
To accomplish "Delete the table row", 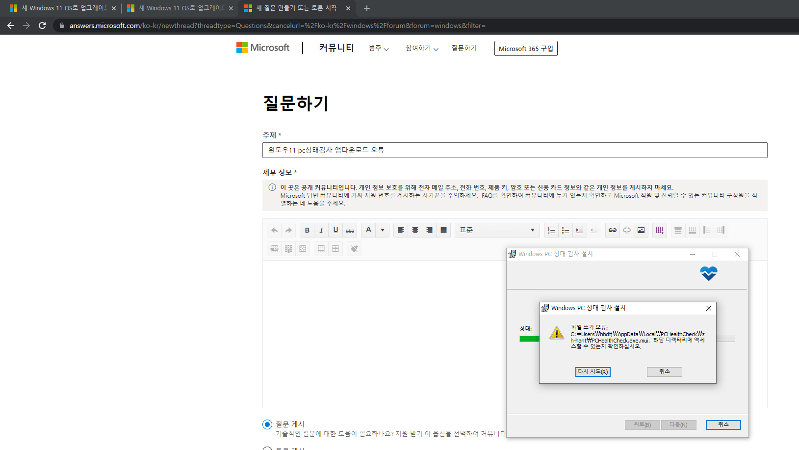I will click(x=275, y=249).
